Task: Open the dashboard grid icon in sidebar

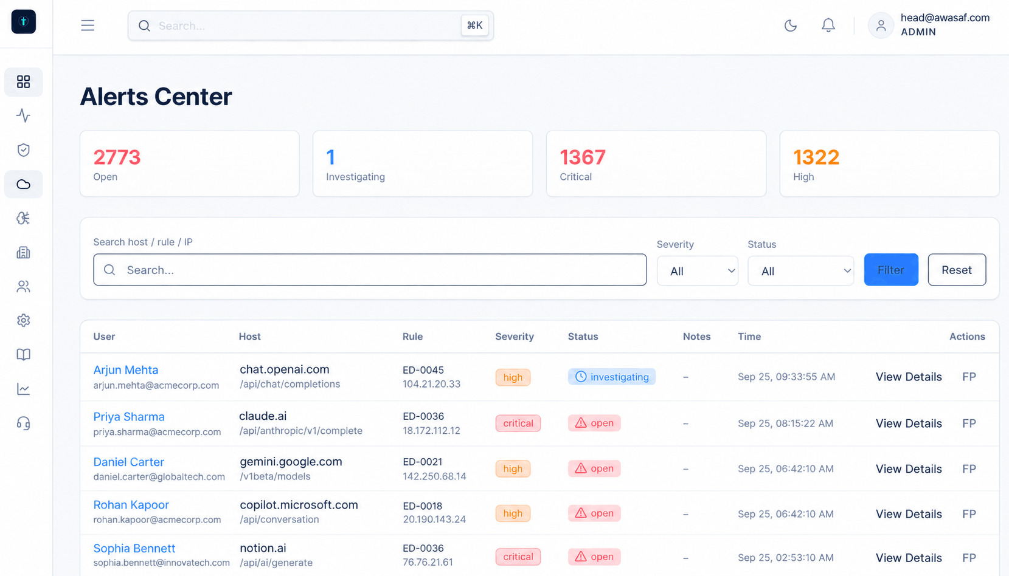Action: [x=24, y=82]
